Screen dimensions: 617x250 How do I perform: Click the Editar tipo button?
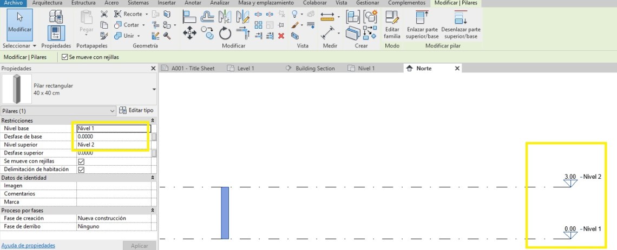tap(136, 111)
